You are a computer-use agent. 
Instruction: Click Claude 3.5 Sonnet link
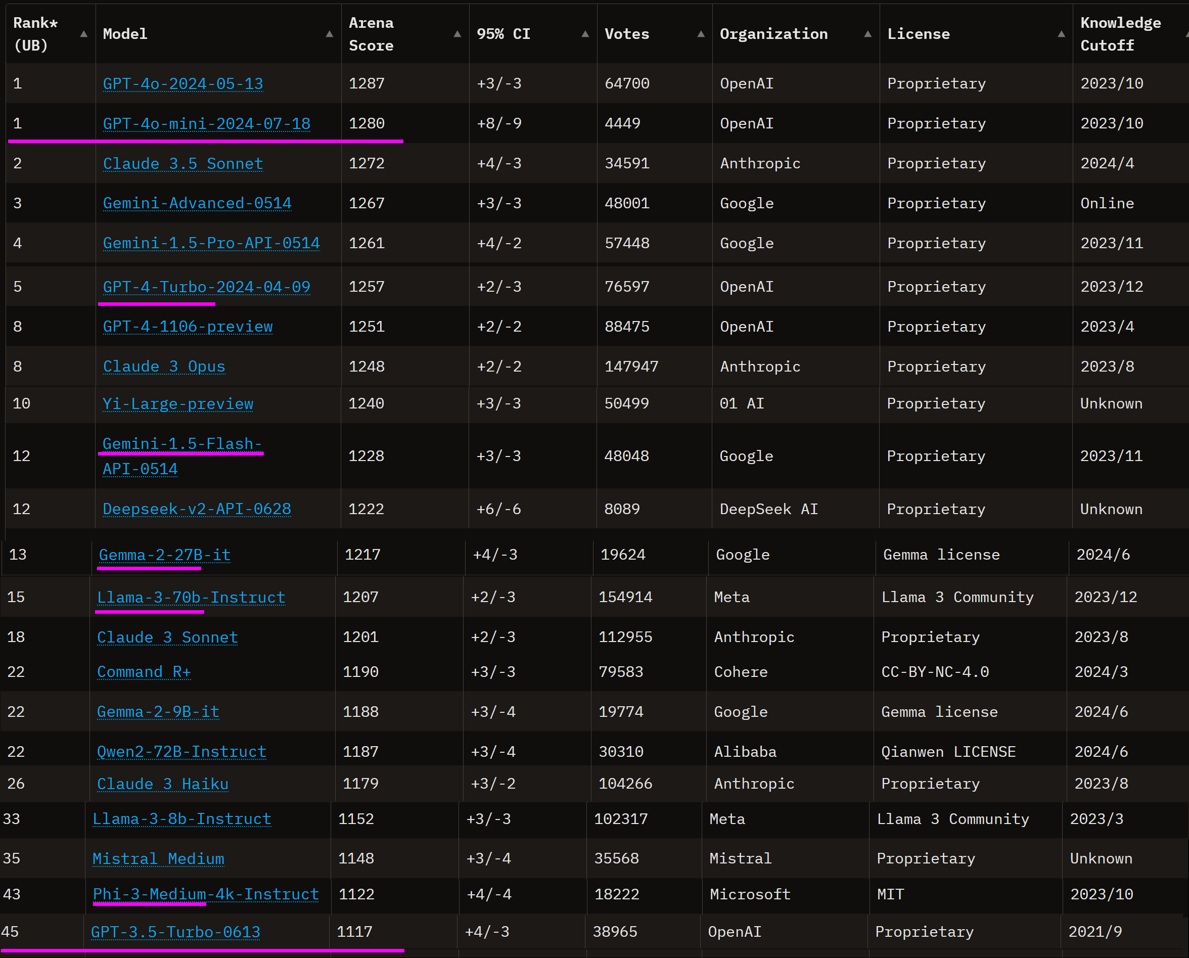point(182,163)
